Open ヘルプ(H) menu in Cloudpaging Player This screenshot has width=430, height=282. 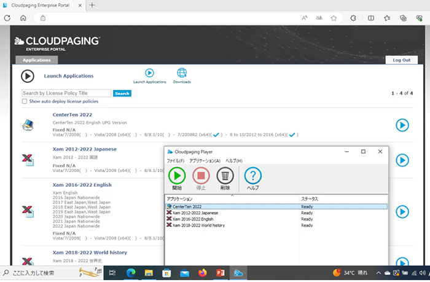(x=234, y=161)
